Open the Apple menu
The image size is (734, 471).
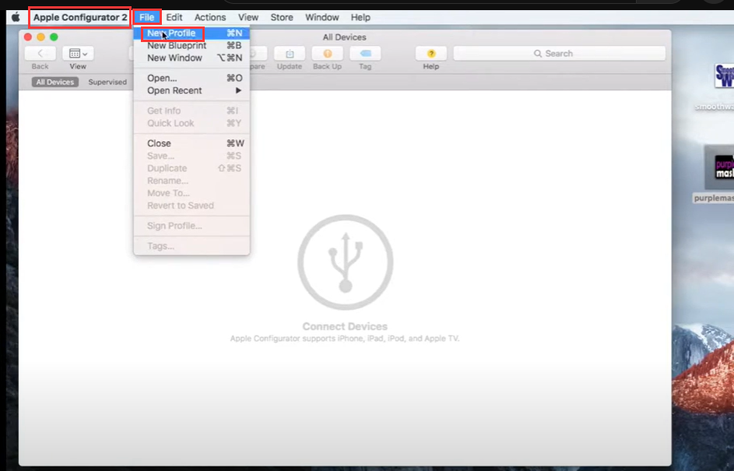coord(16,17)
